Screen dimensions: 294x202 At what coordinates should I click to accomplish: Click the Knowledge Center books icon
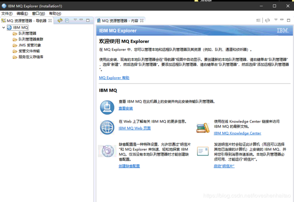203,128
